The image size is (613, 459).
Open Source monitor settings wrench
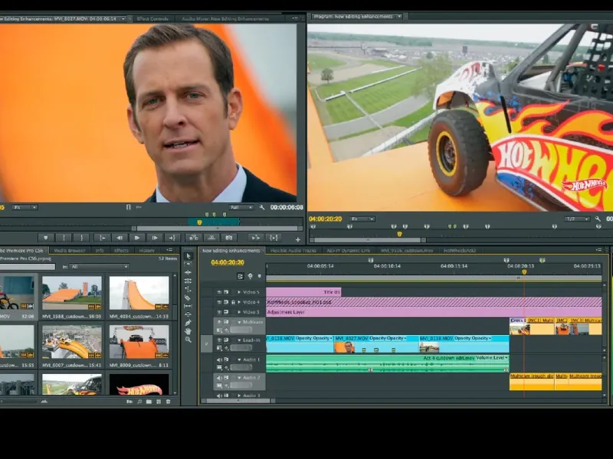[262, 207]
